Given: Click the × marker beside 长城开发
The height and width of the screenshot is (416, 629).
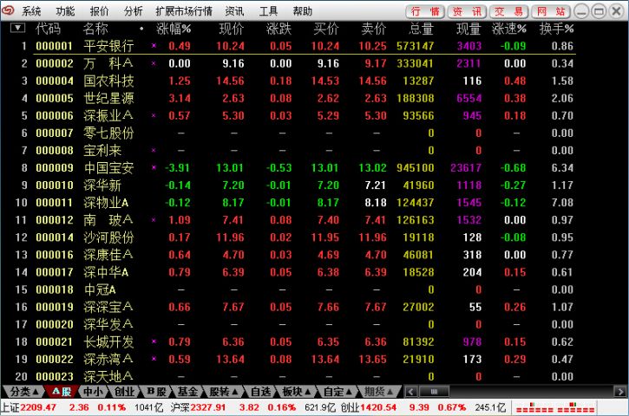Looking at the screenshot, I should pos(154,341).
